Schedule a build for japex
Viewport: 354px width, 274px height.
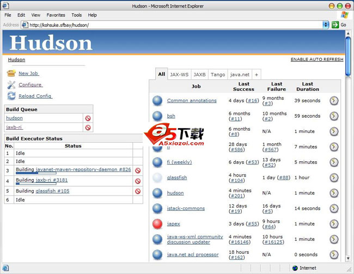[334, 224]
